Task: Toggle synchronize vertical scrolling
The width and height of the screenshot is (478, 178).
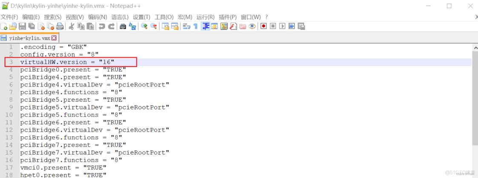Action: pos(165,26)
